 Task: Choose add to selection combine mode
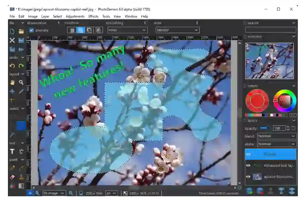(x=81, y=30)
